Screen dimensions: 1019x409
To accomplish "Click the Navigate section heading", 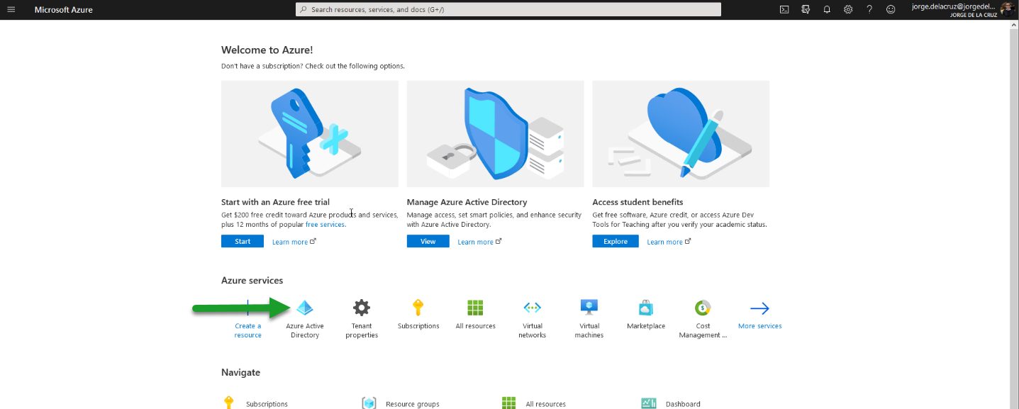I will coord(240,372).
